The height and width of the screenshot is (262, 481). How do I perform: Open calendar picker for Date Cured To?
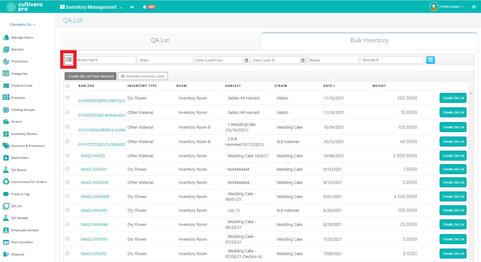(x=303, y=60)
